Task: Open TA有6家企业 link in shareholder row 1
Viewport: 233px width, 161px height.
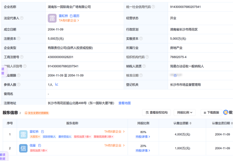Action: 114,132
